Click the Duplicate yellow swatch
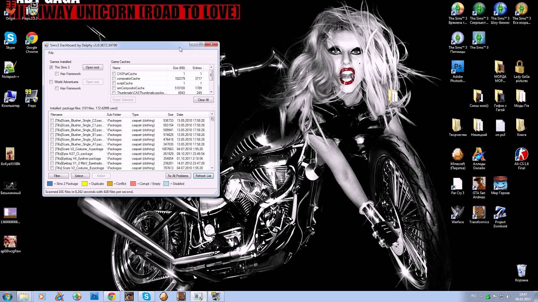This screenshot has height=302, width=538. (x=84, y=184)
